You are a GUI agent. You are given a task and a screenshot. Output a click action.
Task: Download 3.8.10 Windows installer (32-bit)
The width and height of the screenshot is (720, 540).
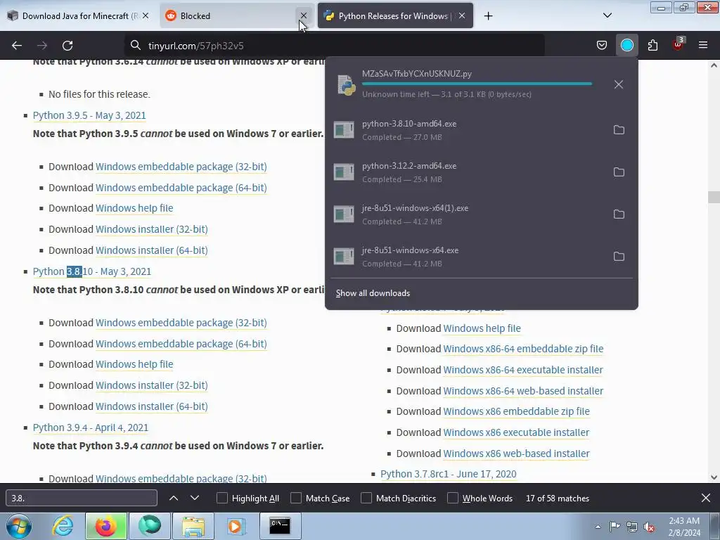point(152,385)
